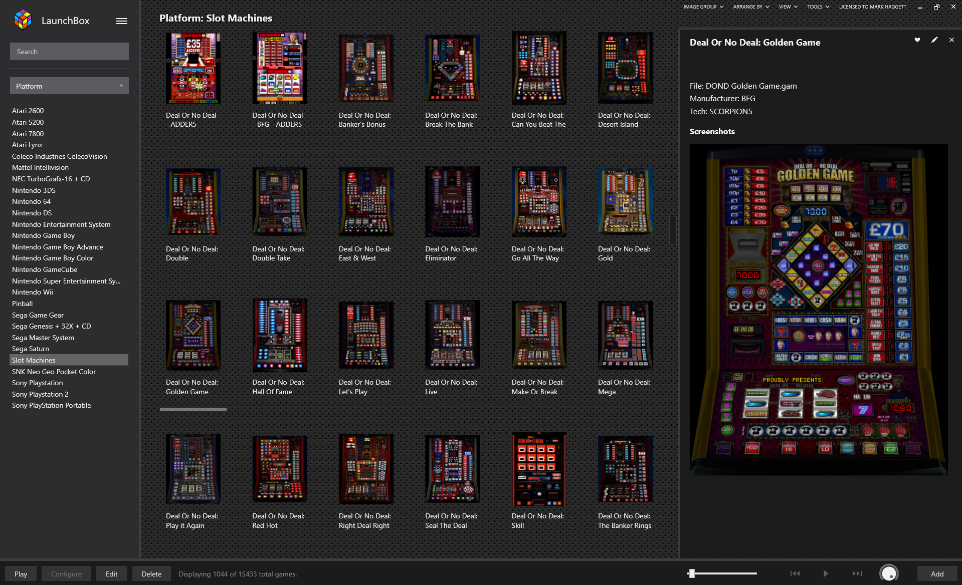Select Seal The Deal game thumbnail
Screen dimensions: 962x585
pyautogui.click(x=452, y=469)
